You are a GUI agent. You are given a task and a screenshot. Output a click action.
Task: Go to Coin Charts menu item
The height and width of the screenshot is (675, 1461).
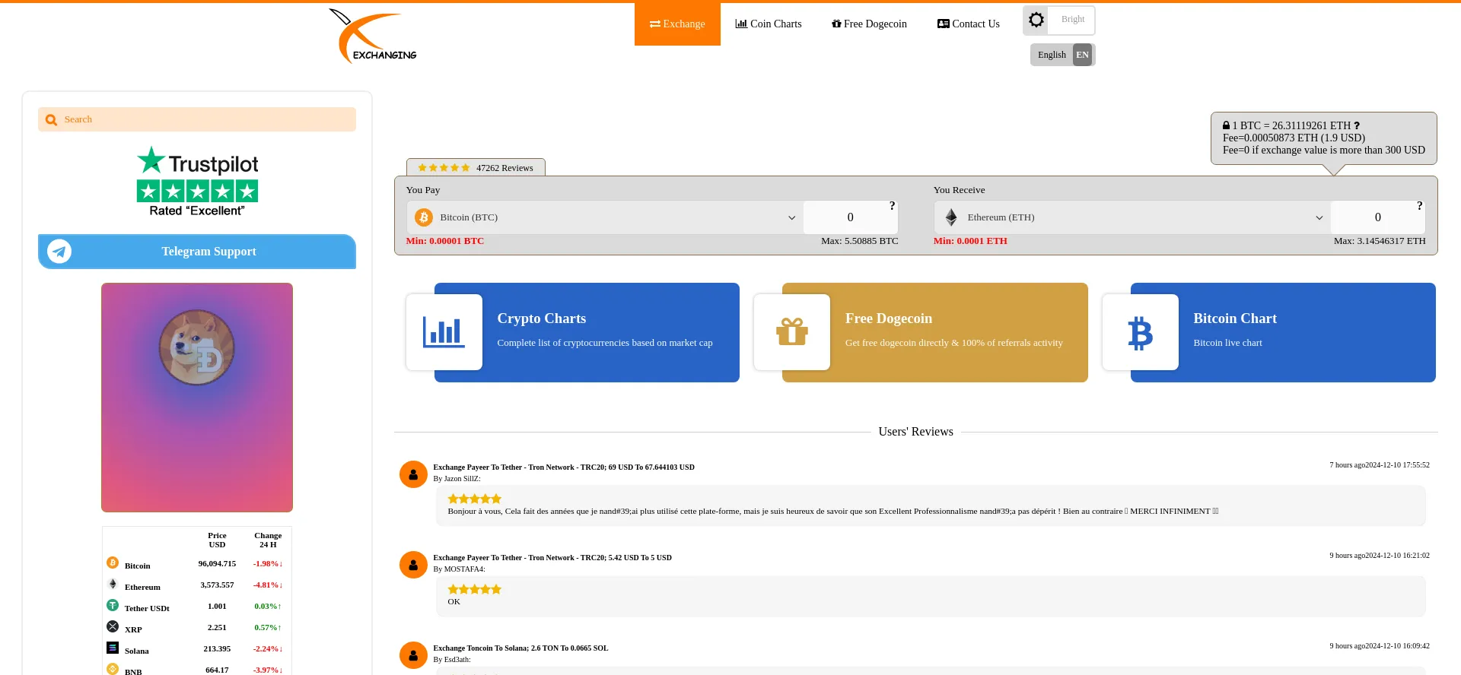769,24
